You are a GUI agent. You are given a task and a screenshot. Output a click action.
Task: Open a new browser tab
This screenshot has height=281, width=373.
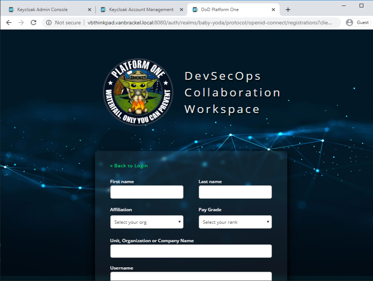click(288, 10)
